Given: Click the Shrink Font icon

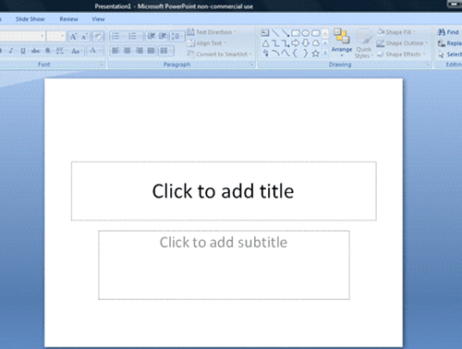Looking at the screenshot, I should (x=84, y=37).
